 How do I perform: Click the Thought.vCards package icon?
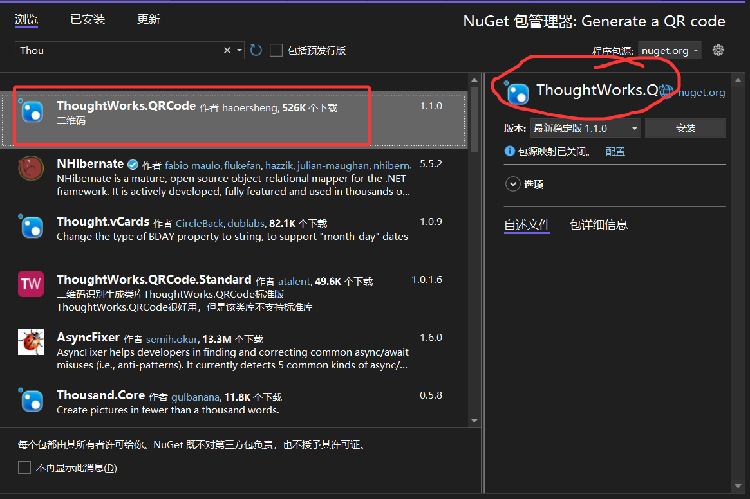(32, 226)
